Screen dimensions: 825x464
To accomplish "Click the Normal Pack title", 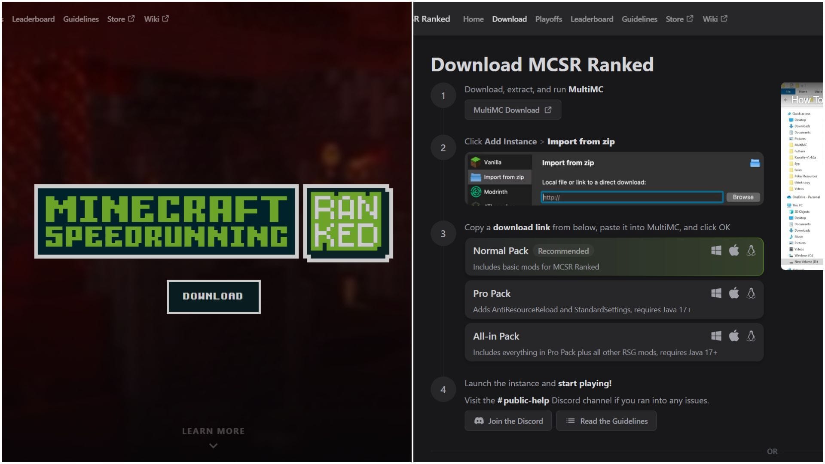I will [x=501, y=251].
